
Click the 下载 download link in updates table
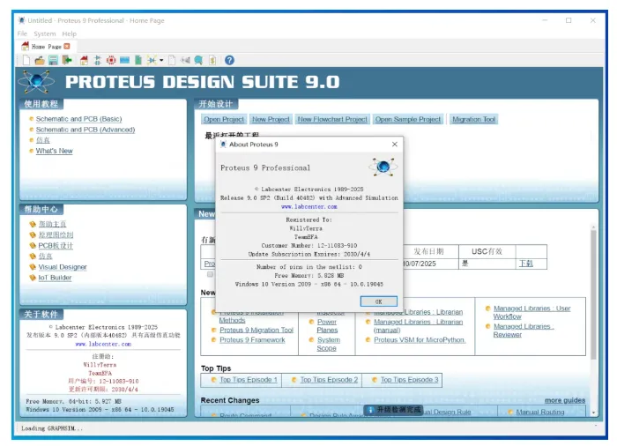click(x=525, y=264)
